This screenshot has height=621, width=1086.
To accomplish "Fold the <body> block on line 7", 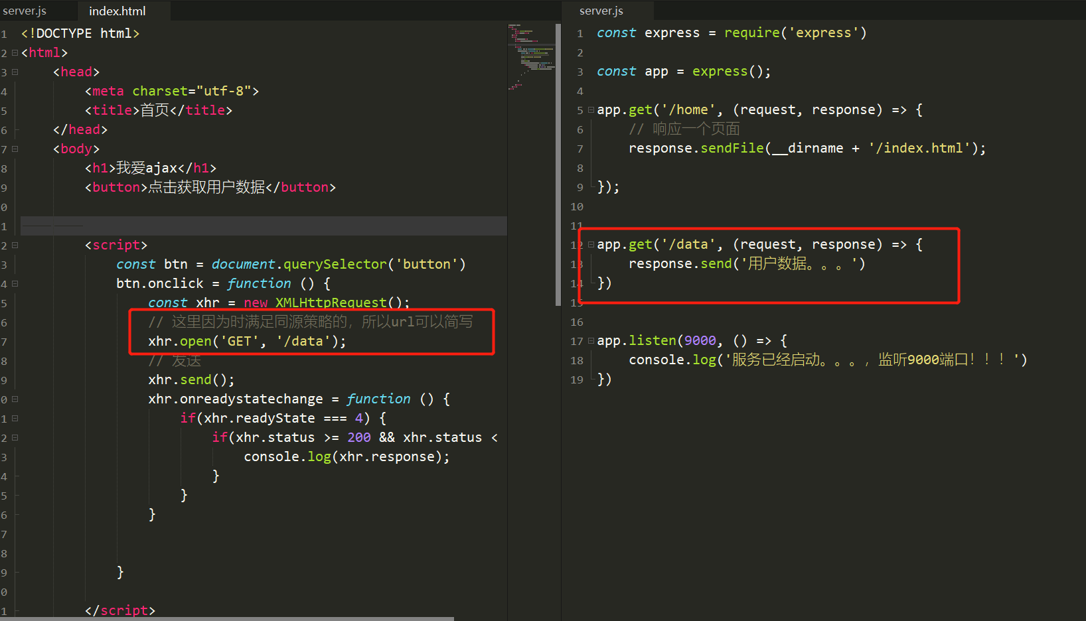I will click(x=15, y=149).
